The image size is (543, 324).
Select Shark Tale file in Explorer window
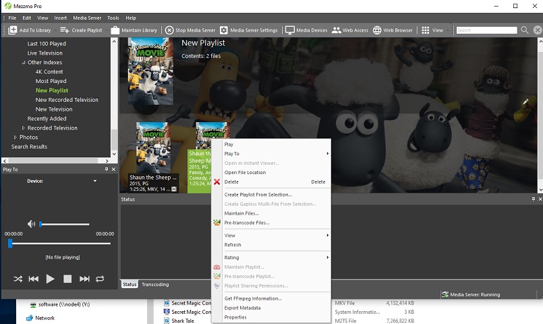point(183,321)
